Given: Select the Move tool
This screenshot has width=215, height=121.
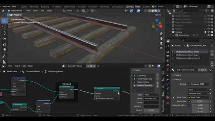Looking at the screenshot, I should tap(4, 33).
